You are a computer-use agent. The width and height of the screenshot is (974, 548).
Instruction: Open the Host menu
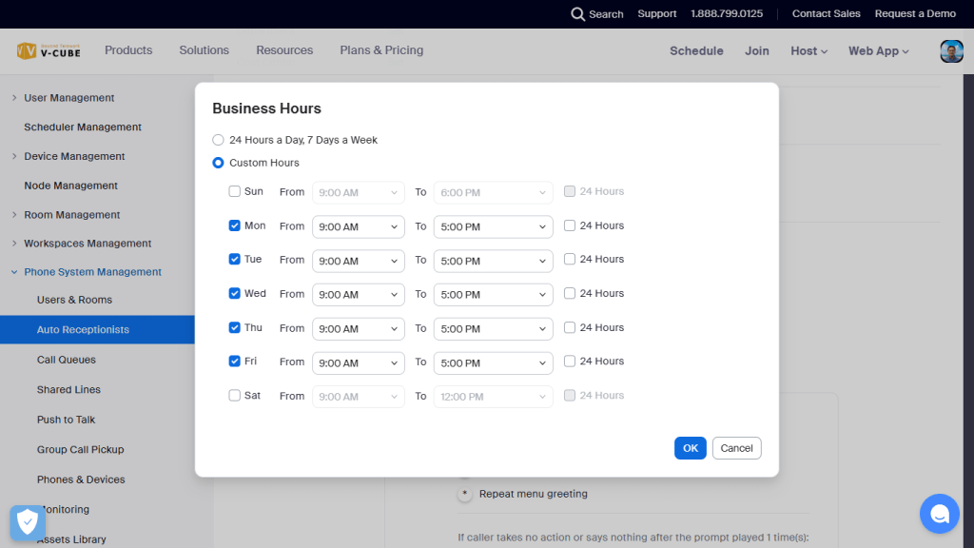click(808, 51)
